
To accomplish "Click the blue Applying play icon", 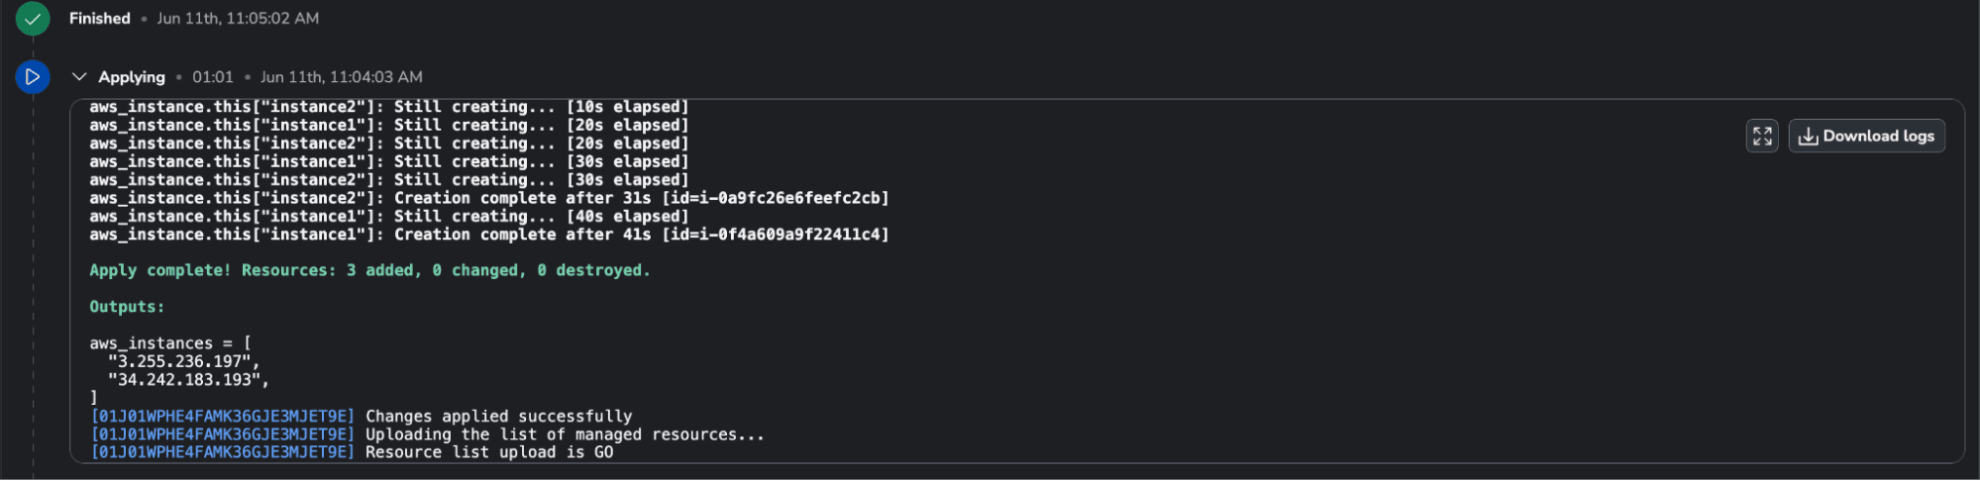I will coord(33,76).
